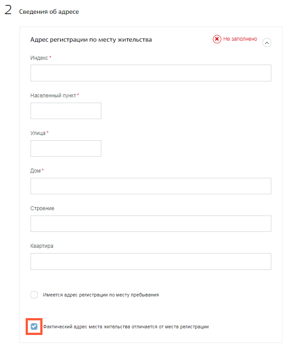
Task: Click the red cross 'Не заполнено' status icon
Action: click(217, 39)
